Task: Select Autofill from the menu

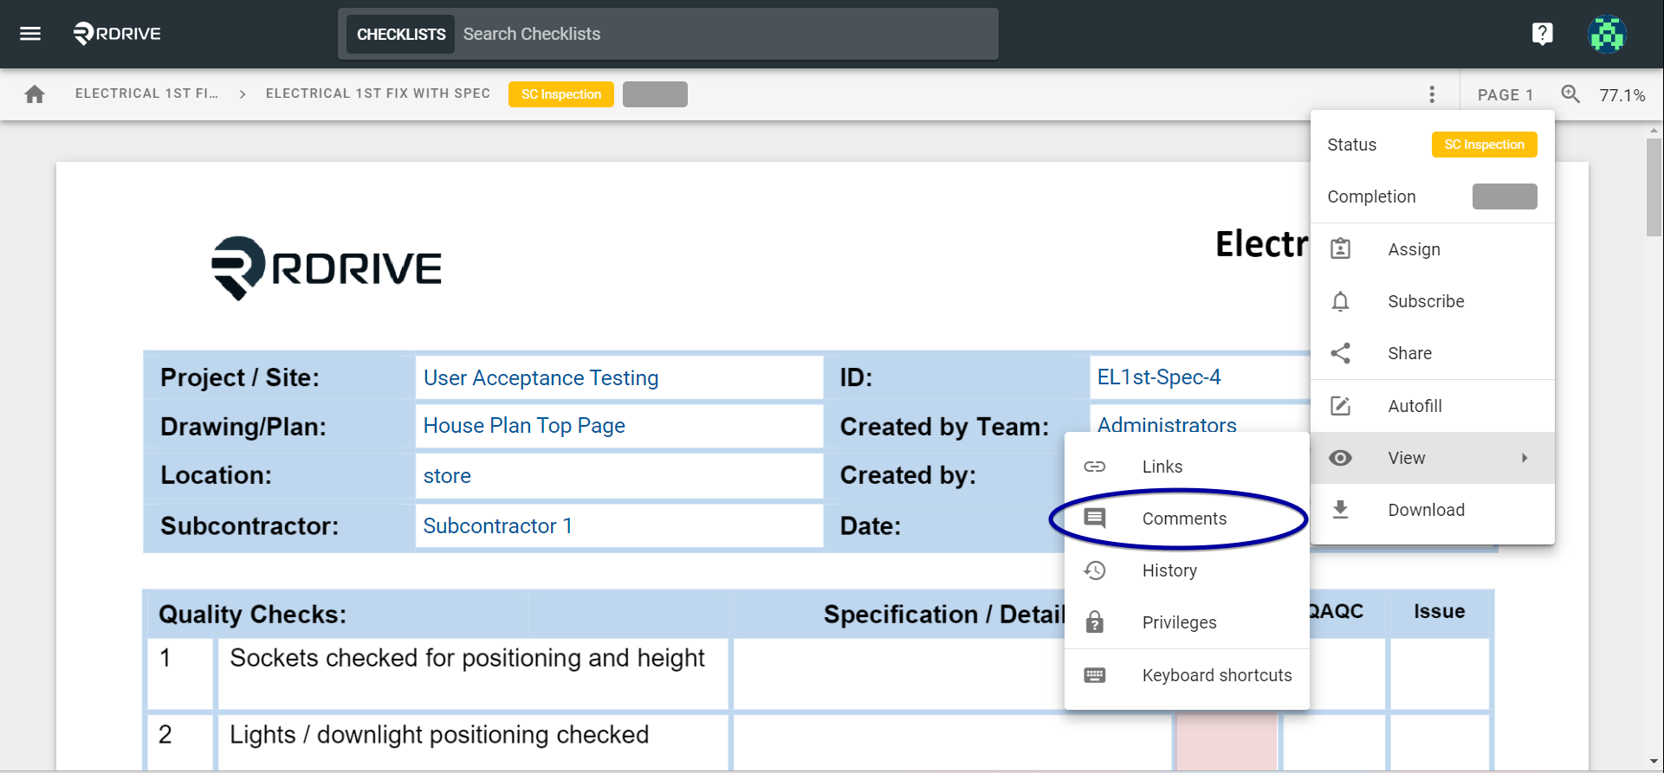Action: coord(1433,406)
